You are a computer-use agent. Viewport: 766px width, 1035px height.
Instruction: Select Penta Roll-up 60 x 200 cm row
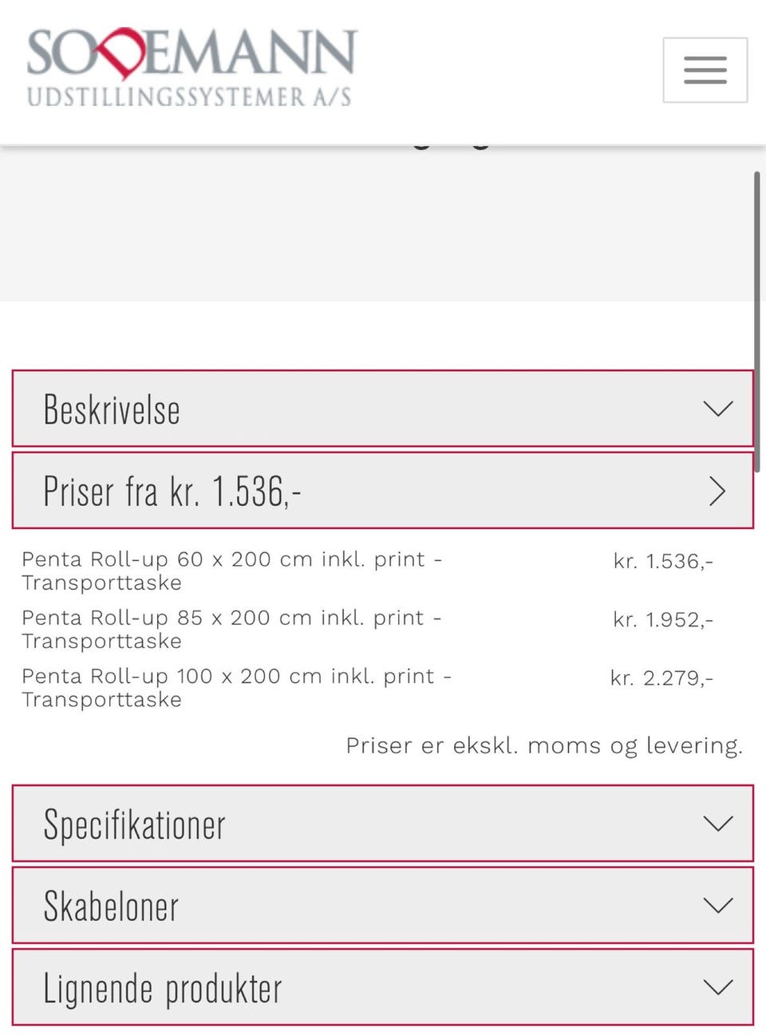231,571
